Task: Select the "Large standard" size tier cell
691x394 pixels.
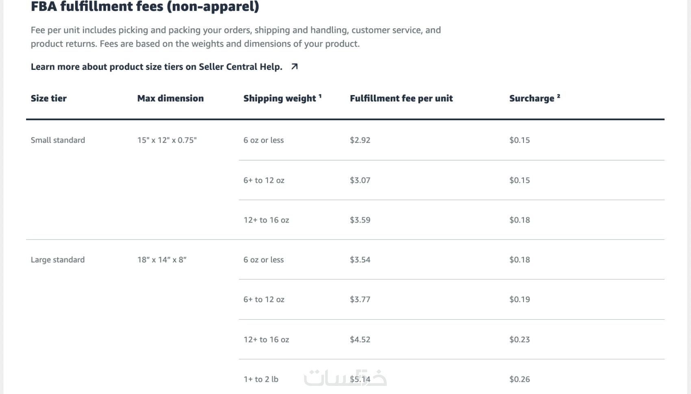Action: [x=58, y=260]
